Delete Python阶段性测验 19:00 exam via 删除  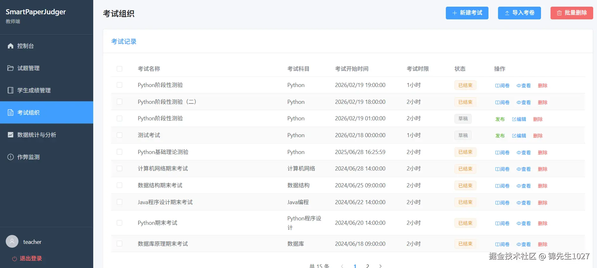(543, 85)
